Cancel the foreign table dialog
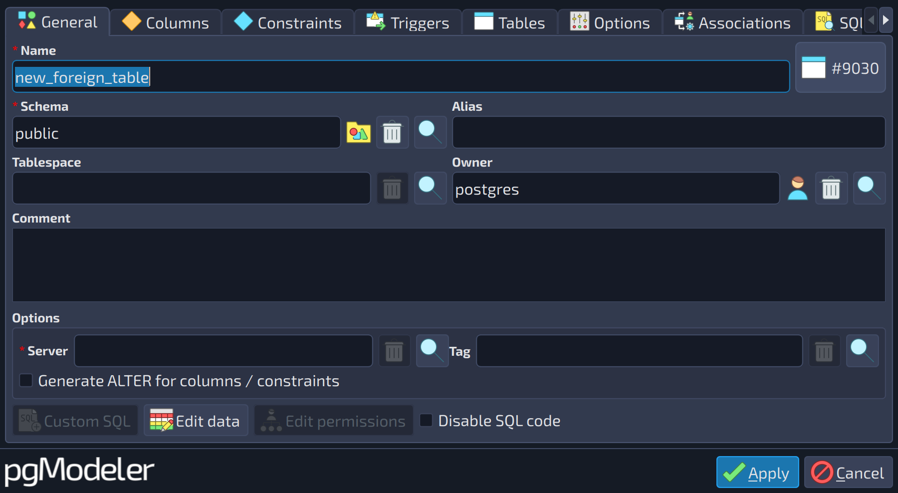 (x=848, y=472)
